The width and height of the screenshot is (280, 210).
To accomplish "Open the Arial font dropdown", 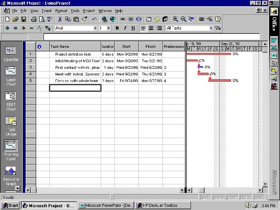I will (x=95, y=28).
